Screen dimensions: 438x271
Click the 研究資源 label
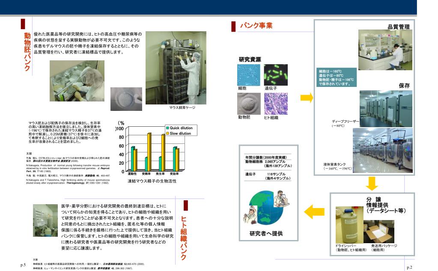point(250,59)
